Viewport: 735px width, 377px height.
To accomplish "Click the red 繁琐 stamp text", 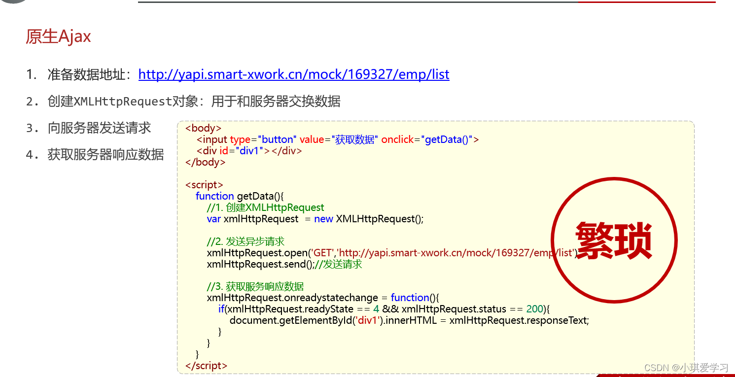I will coord(614,240).
